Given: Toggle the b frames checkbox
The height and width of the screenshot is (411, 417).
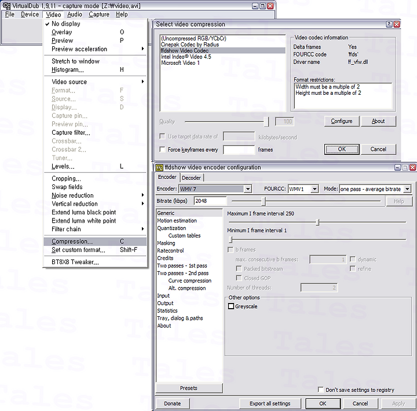Looking at the screenshot, I should pos(231,250).
